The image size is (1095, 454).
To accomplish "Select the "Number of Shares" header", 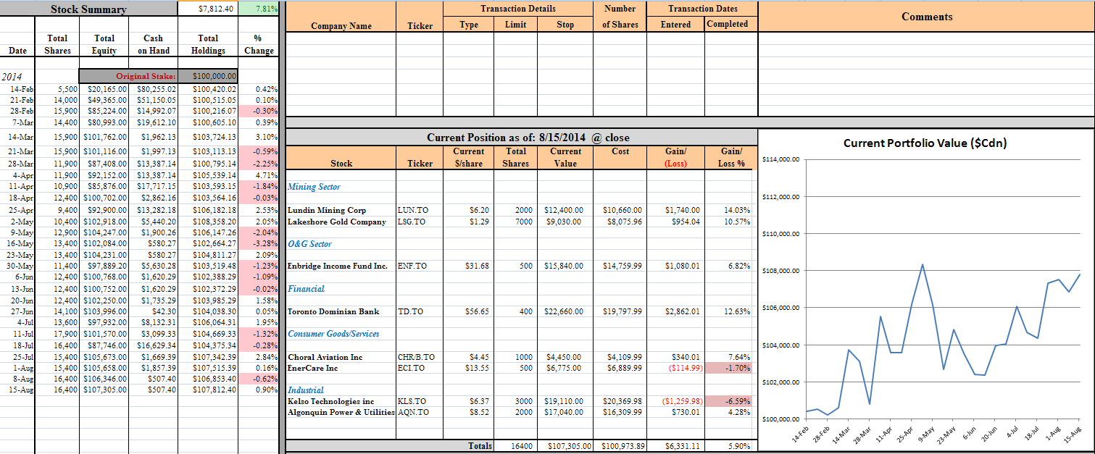I will tap(620, 17).
